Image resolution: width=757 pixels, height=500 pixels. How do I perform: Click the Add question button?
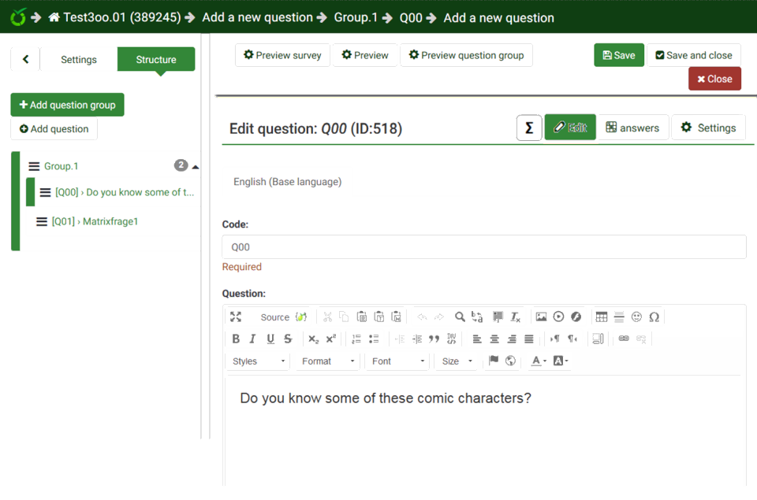(54, 128)
